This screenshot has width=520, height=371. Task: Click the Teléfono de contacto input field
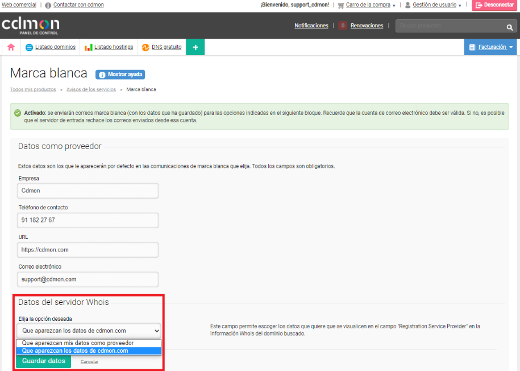tap(88, 220)
